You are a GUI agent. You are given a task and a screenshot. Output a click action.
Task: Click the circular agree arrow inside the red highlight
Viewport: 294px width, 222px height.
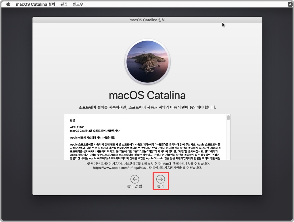pos(161,179)
